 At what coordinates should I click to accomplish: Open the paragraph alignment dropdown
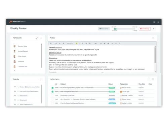pyautogui.click(x=90, y=43)
